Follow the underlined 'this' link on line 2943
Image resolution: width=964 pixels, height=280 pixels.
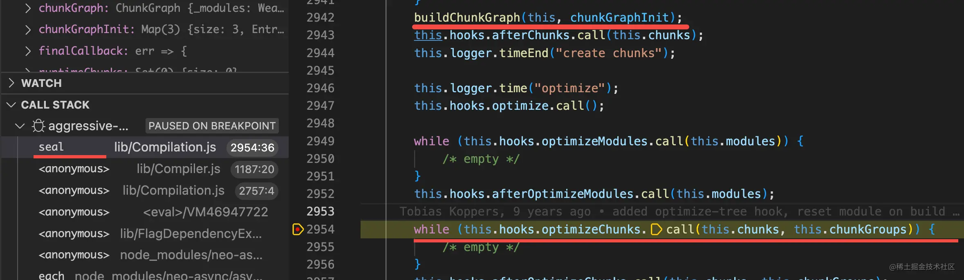click(x=428, y=35)
